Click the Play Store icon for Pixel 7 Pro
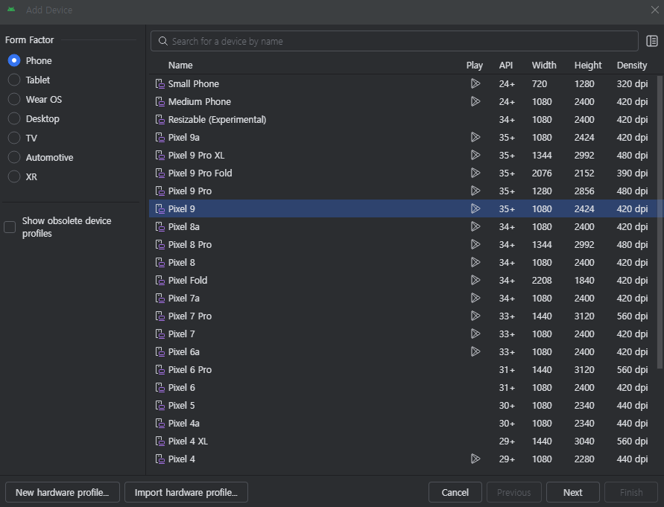Image resolution: width=664 pixels, height=507 pixels. click(475, 316)
